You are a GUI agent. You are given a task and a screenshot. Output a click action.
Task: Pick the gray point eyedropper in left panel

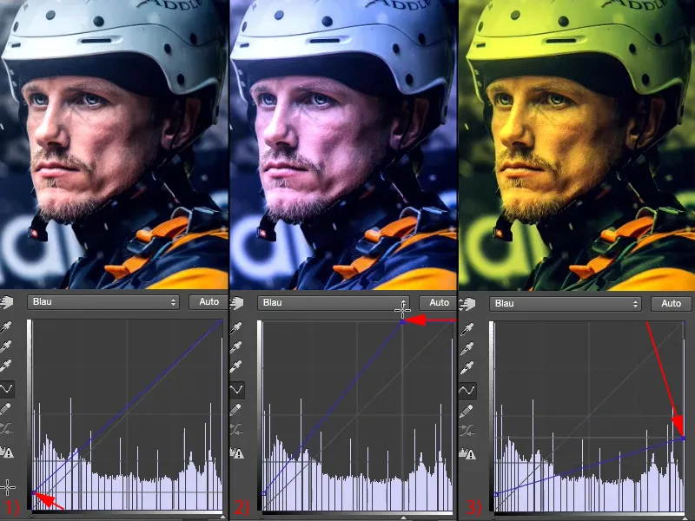point(6,346)
